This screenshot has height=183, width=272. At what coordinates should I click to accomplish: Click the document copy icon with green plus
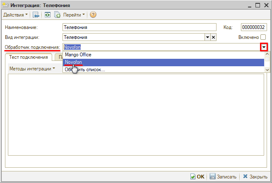point(57,15)
